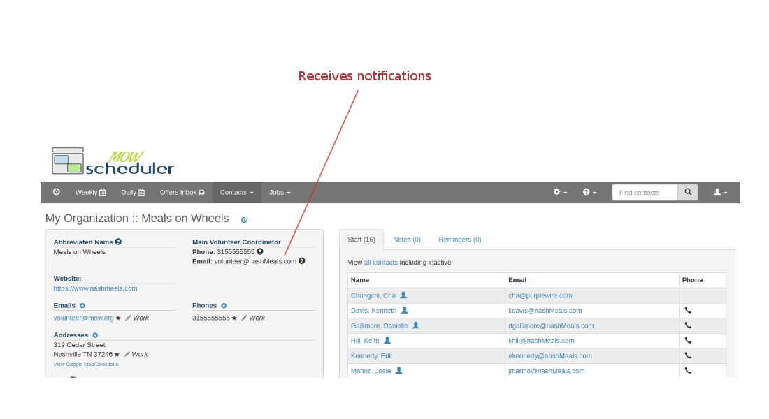Open the settings gear dropdown
Viewport: 769px width, 419px height.
560,192
